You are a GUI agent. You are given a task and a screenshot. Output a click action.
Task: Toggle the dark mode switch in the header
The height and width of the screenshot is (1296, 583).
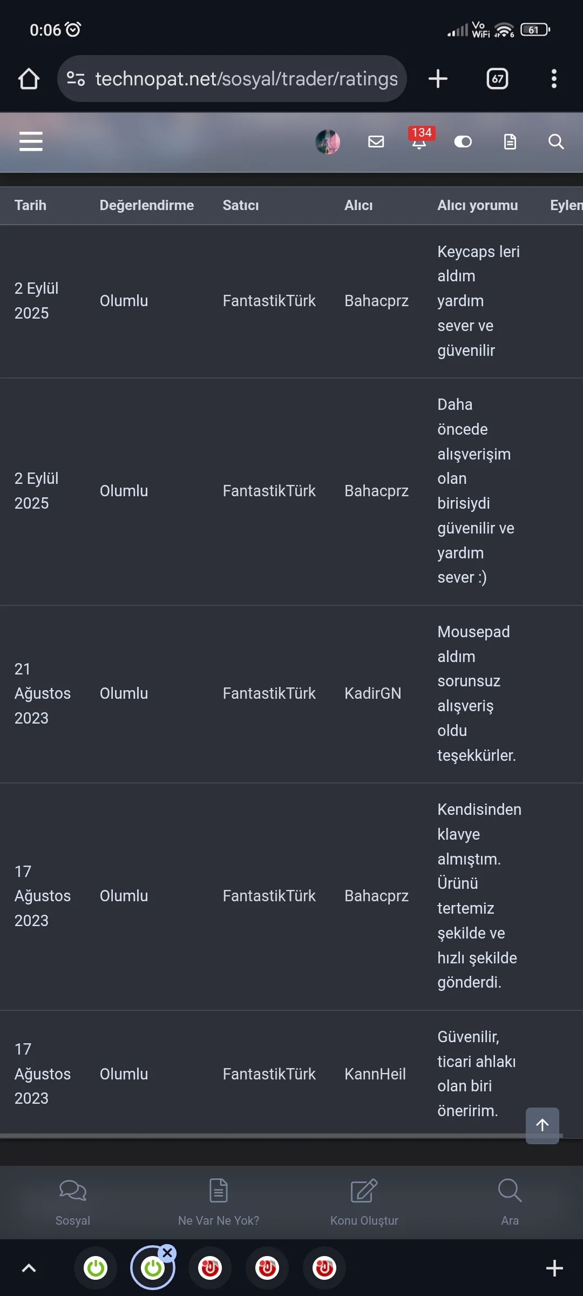tap(463, 142)
